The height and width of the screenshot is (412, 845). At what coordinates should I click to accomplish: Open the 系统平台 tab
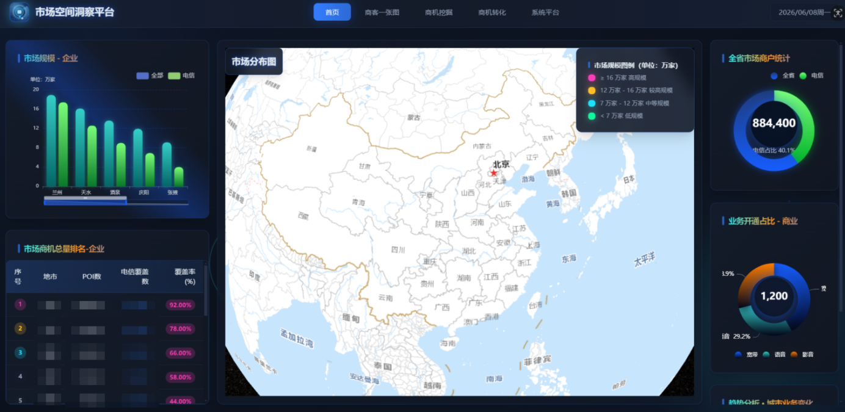pos(545,12)
